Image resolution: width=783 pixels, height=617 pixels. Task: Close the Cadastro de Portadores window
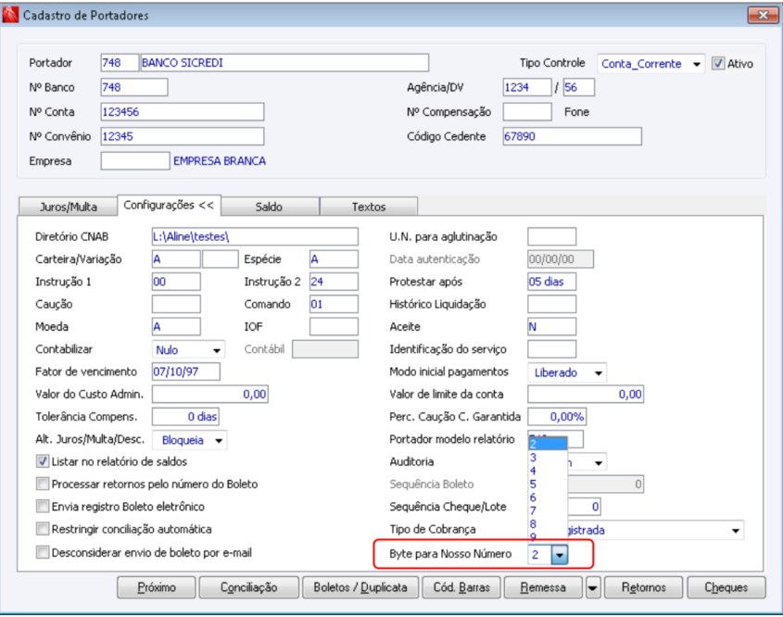tap(763, 15)
